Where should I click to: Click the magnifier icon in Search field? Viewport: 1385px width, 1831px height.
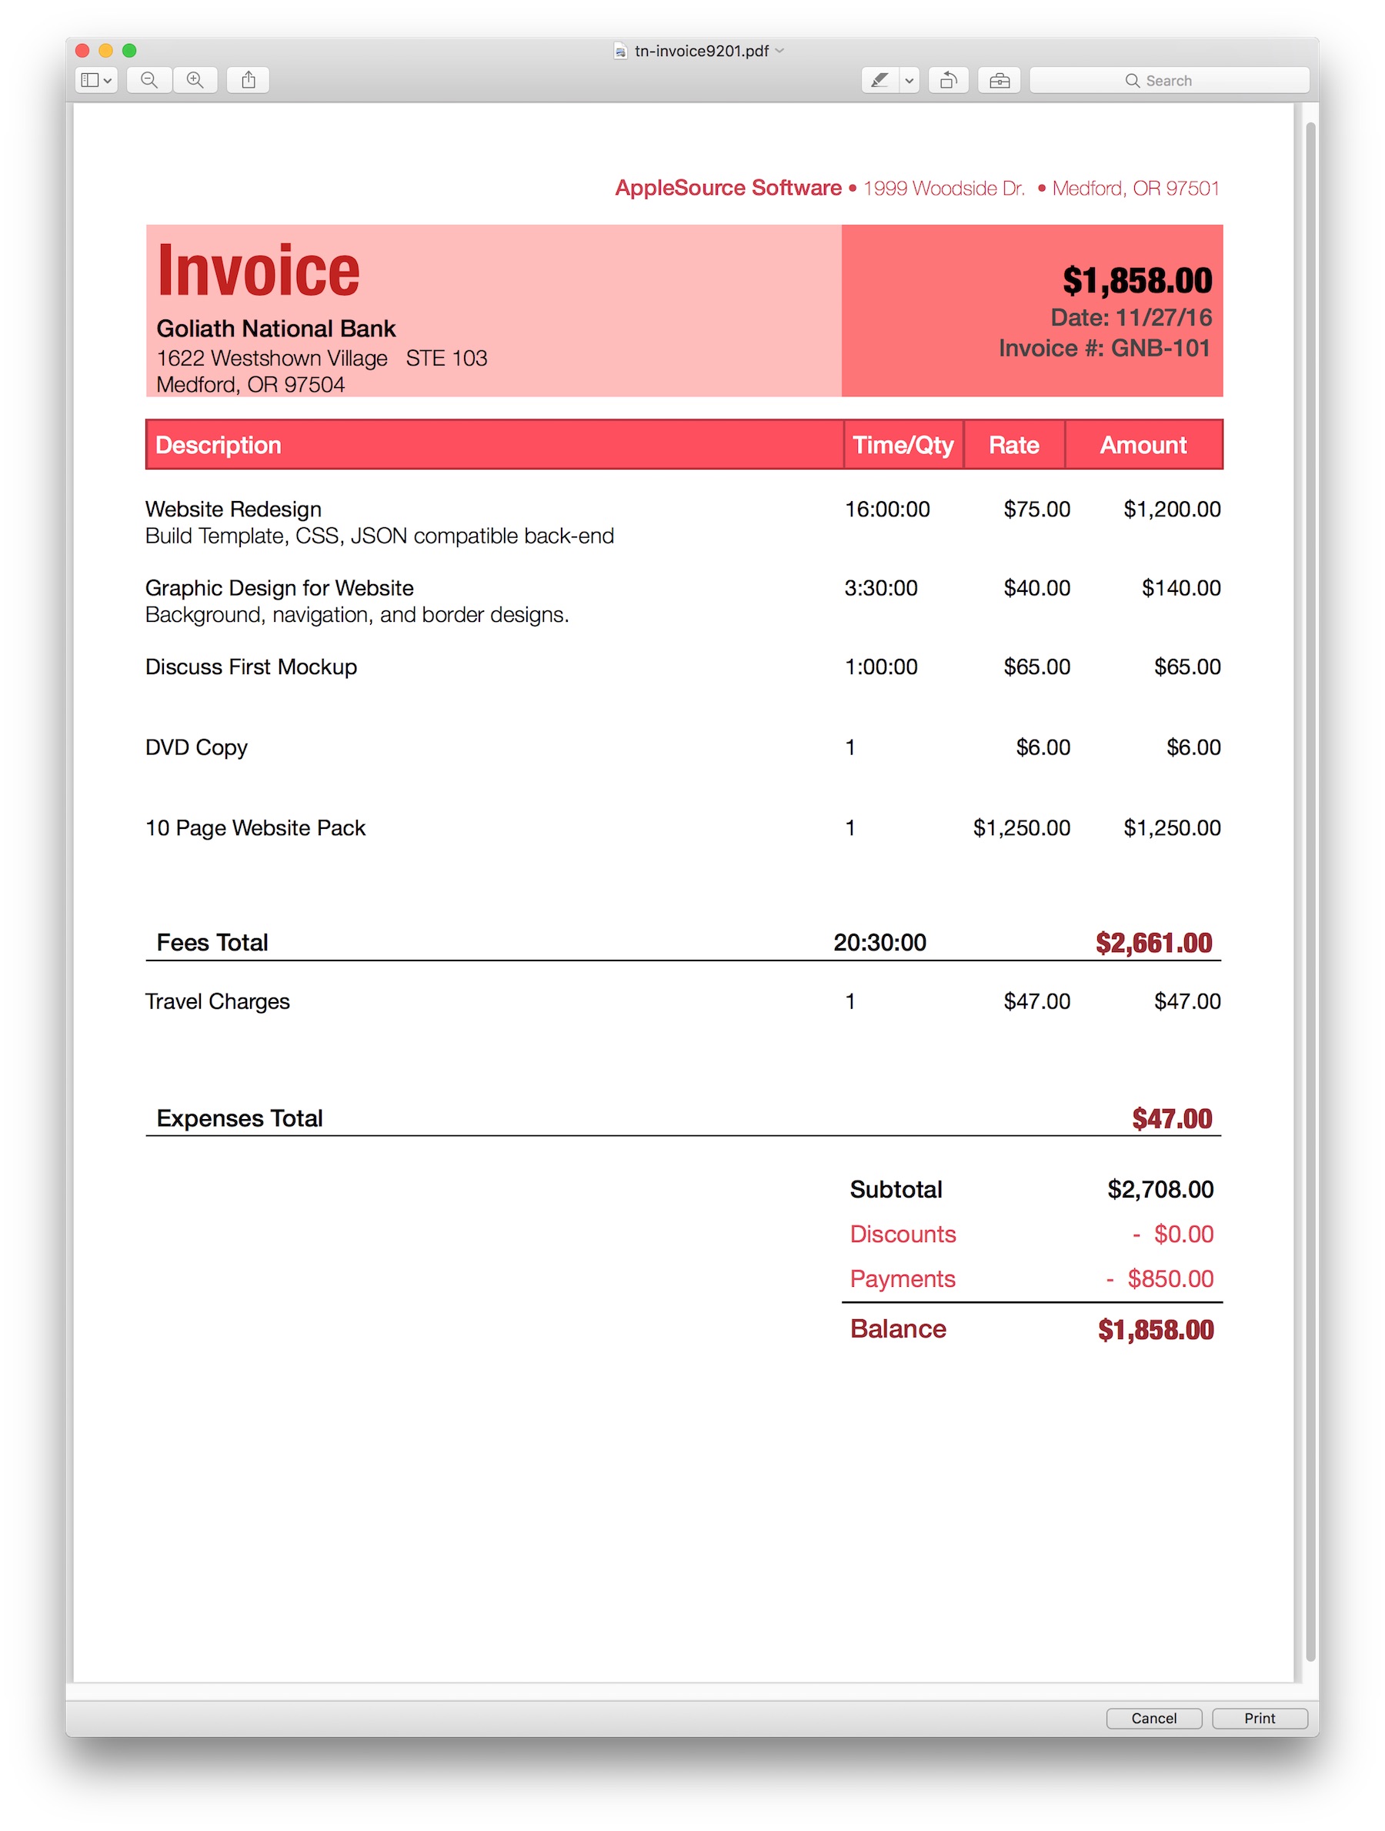pos(1132,80)
